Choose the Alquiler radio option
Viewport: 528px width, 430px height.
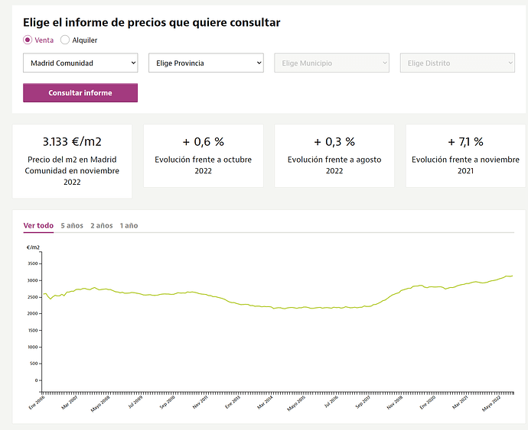[65, 40]
